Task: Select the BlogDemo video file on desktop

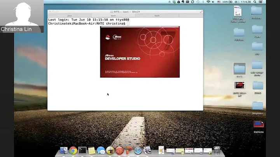Action: click(x=259, y=127)
